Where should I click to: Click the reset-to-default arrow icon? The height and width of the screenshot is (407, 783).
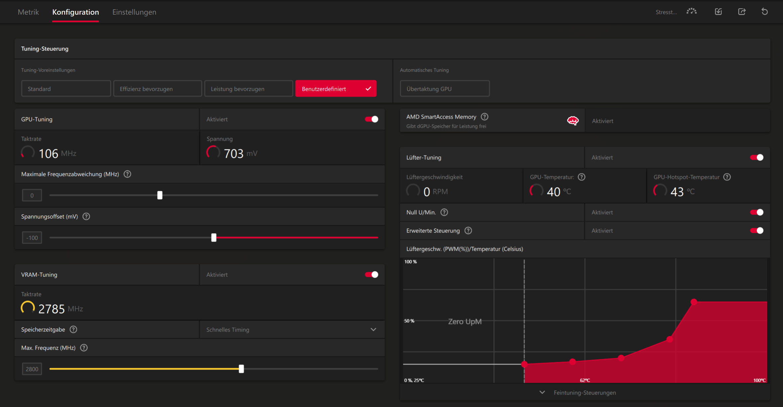point(764,12)
